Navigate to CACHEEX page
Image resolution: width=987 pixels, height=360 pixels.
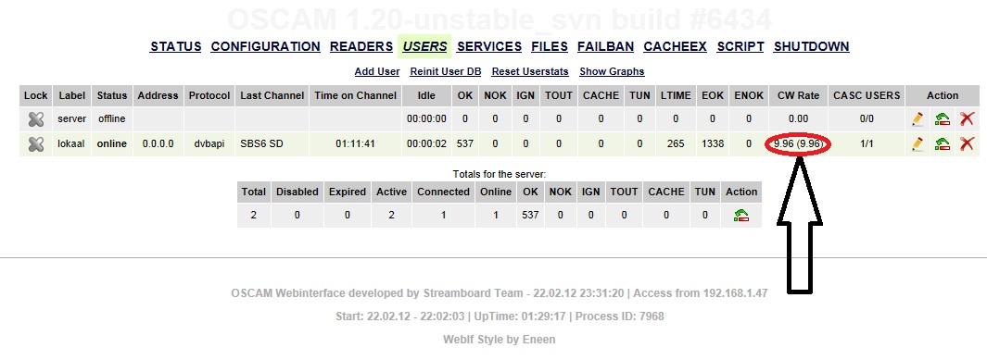coord(675,46)
